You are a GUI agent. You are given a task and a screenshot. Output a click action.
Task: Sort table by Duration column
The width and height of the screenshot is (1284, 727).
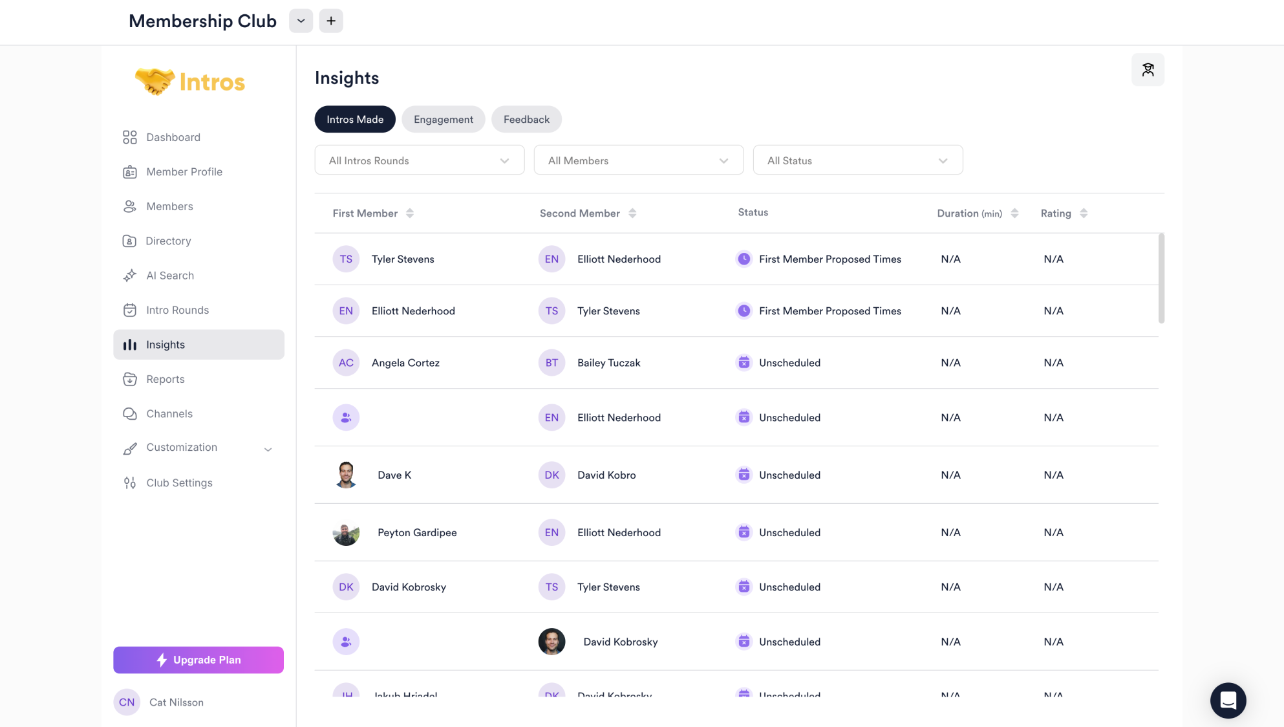coord(1014,213)
